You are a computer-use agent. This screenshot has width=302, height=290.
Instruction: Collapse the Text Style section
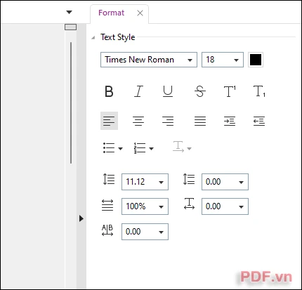[93, 37]
